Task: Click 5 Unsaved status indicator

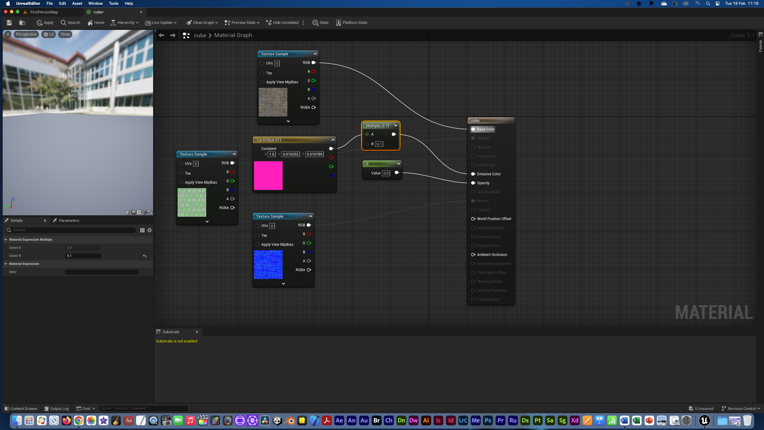Action: point(701,408)
